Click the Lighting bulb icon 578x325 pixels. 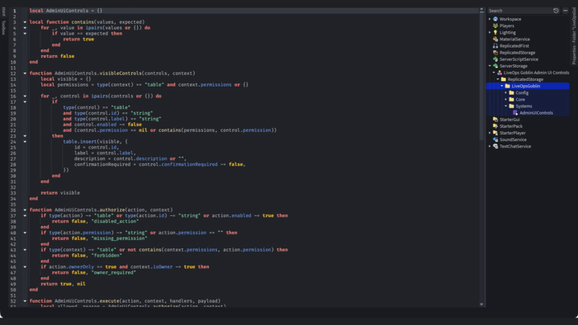tap(495, 32)
